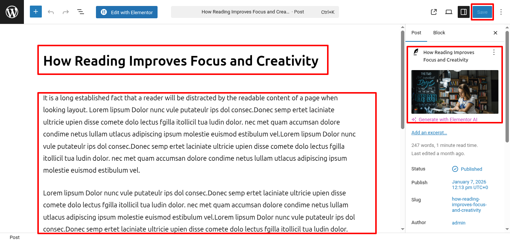The image size is (510, 242).
Task: Click the Edit with Elementor button
Action: tap(127, 12)
